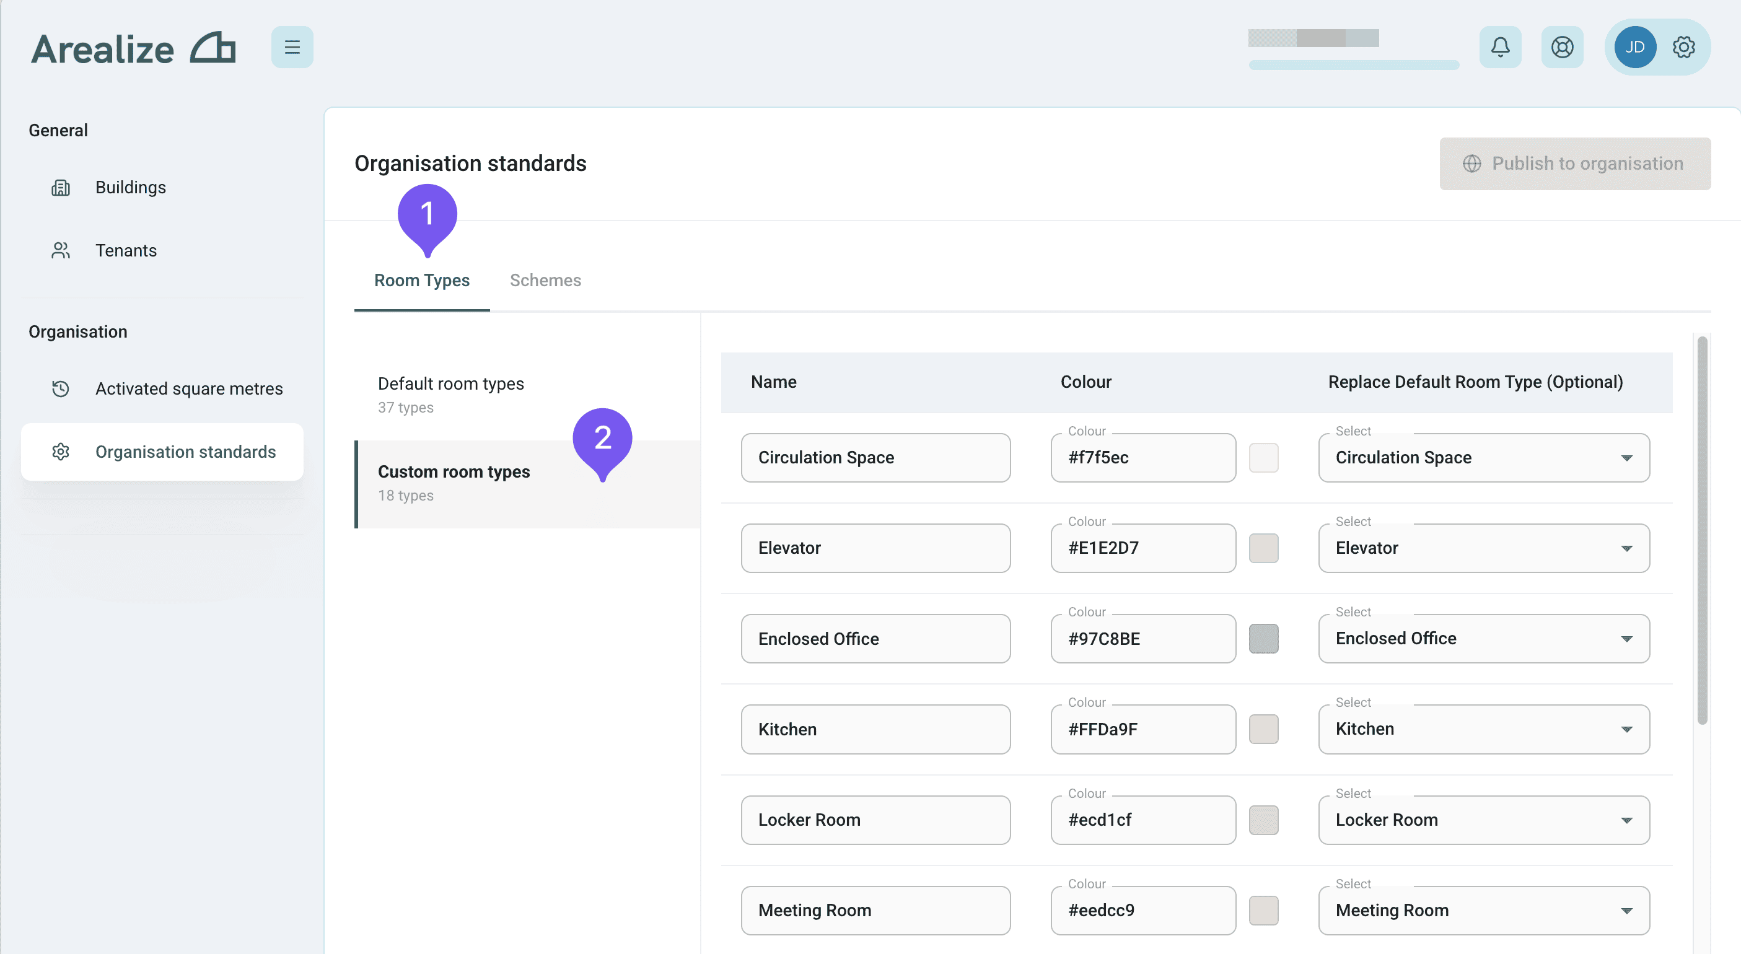Click Activated square metres history icon
Viewport: 1741px width, 954px height.
61,388
